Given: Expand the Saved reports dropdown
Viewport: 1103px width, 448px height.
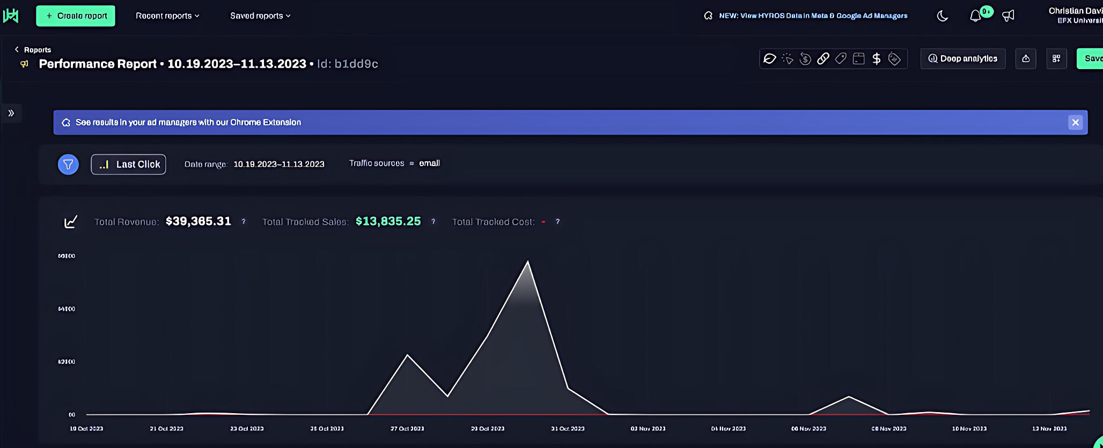Looking at the screenshot, I should [x=260, y=16].
